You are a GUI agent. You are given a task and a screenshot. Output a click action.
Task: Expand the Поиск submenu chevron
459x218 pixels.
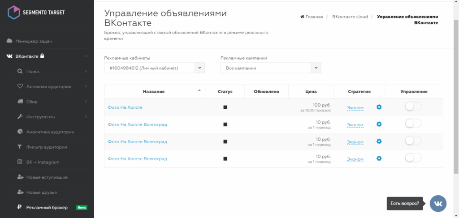[86, 71]
